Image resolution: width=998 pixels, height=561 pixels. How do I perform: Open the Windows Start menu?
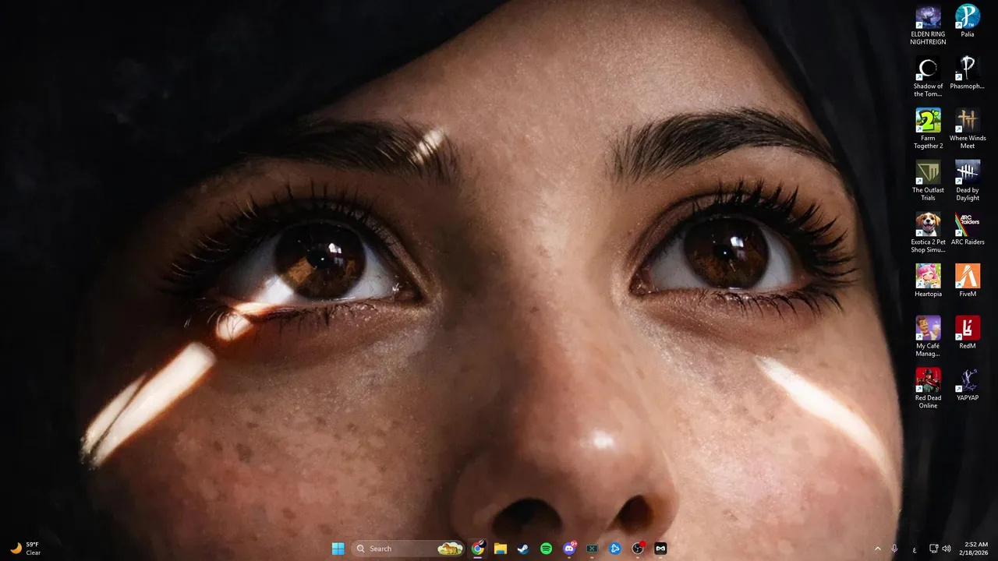(x=338, y=549)
